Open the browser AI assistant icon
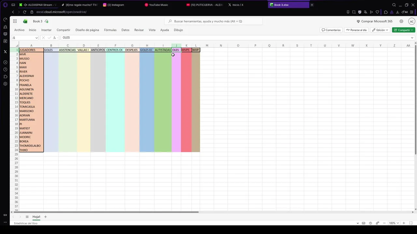 405,12
